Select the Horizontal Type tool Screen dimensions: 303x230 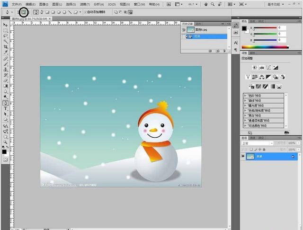tap(5, 108)
